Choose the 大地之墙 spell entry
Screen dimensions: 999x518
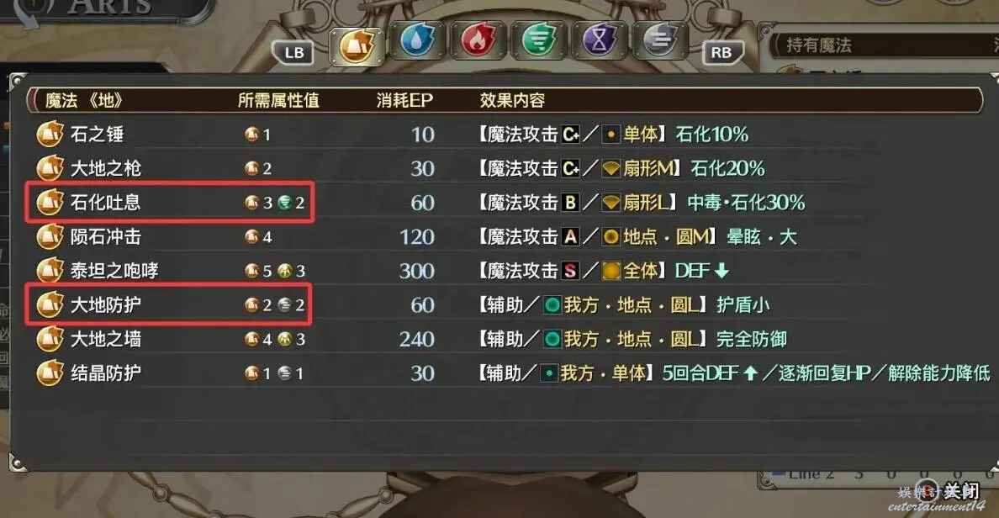(504, 339)
